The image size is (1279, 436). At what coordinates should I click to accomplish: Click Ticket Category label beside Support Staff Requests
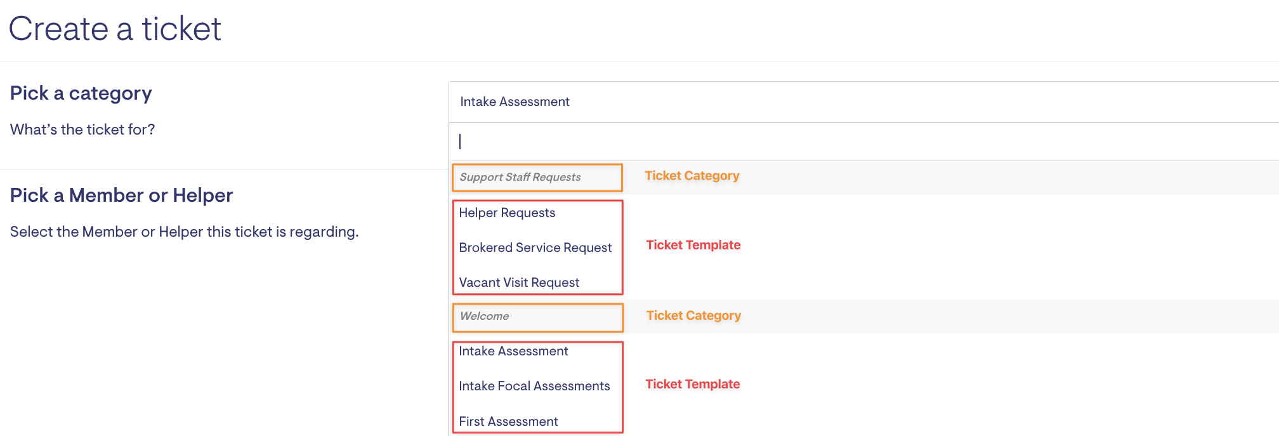[x=692, y=176]
